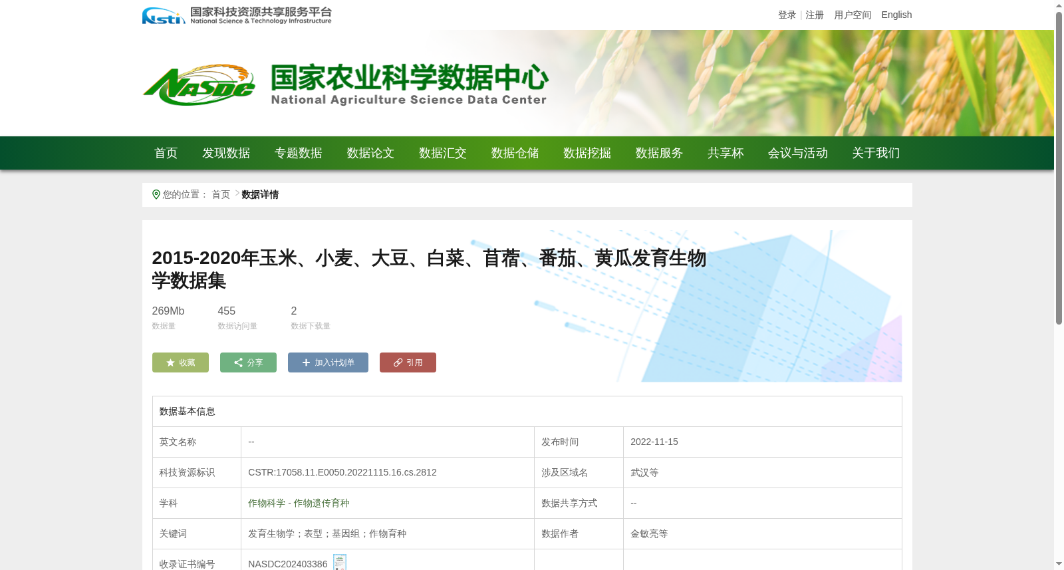
Task: Switch language to English
Action: [x=896, y=15]
